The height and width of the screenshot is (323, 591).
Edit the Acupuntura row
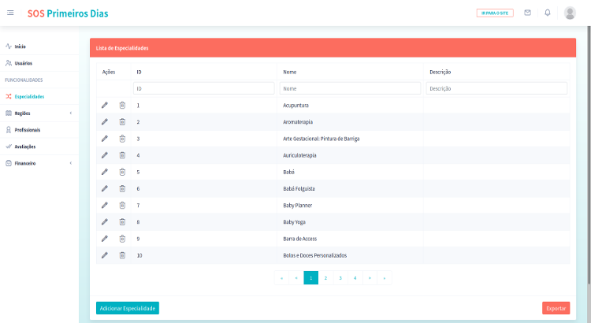105,105
